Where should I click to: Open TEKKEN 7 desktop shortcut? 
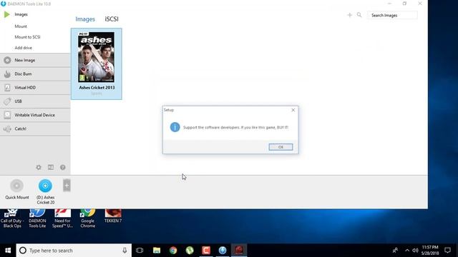point(113,216)
